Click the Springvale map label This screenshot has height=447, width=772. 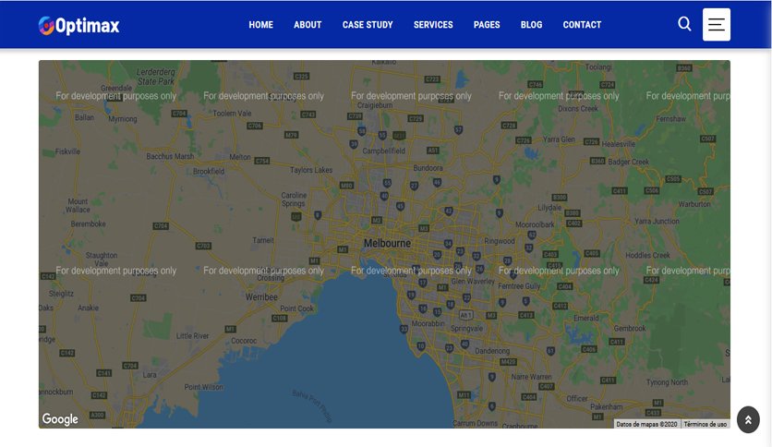point(466,329)
